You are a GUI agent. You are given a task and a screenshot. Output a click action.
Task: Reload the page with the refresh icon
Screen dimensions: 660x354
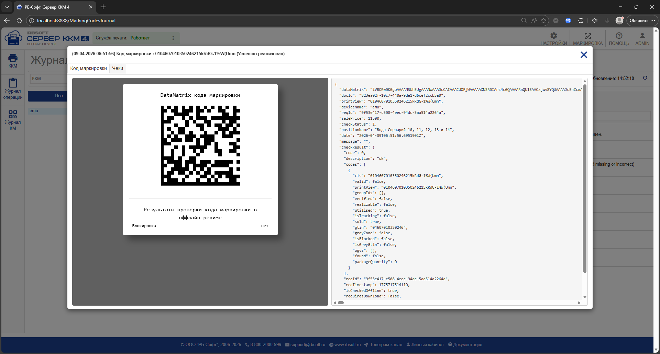[x=19, y=21]
